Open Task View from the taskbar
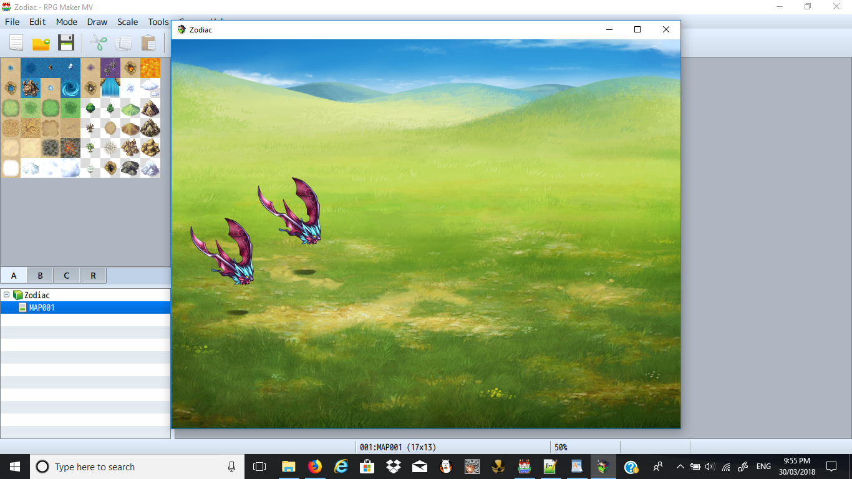The width and height of the screenshot is (852, 479). point(259,467)
